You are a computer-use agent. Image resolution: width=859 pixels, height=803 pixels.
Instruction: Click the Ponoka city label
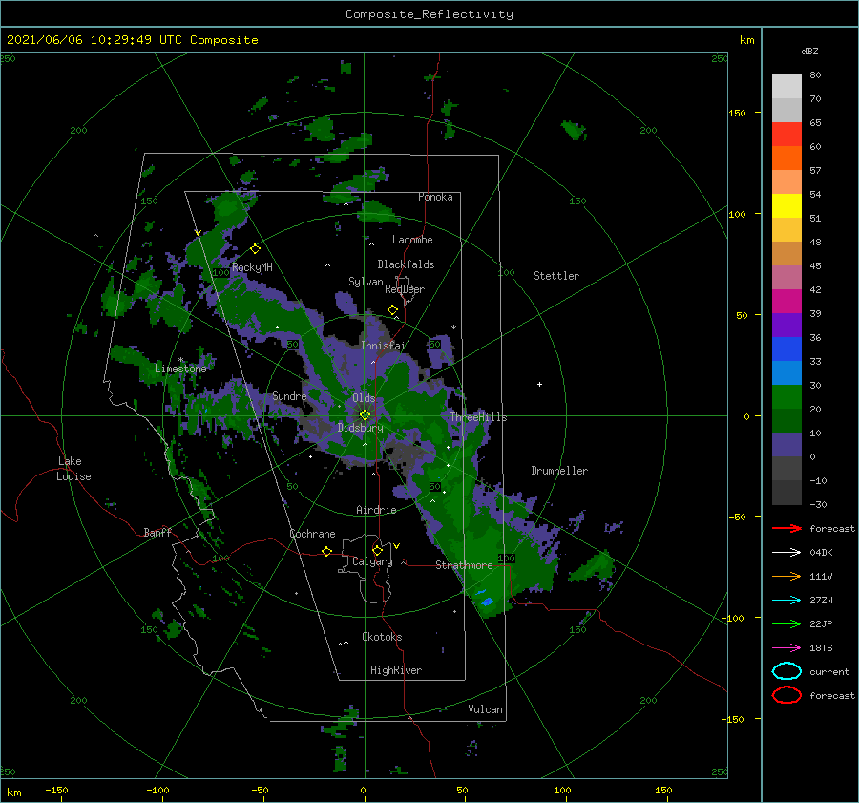coord(435,197)
